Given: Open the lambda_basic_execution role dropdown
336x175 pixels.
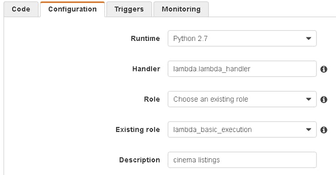Looking at the screenshot, I should pos(242,130).
